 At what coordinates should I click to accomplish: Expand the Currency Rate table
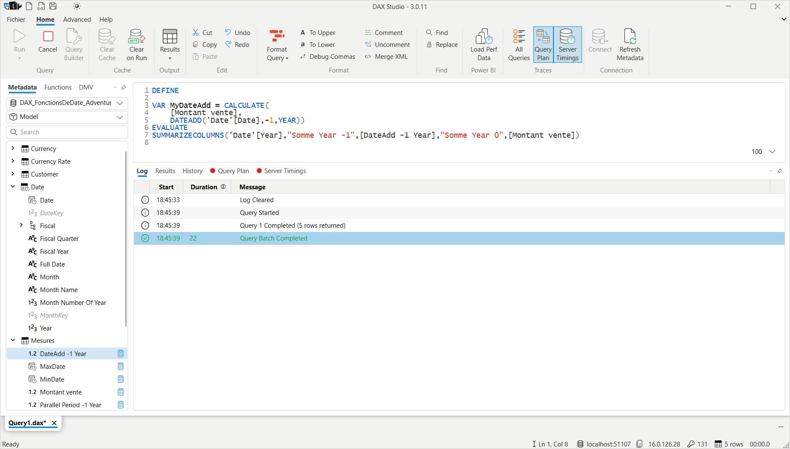(x=13, y=161)
